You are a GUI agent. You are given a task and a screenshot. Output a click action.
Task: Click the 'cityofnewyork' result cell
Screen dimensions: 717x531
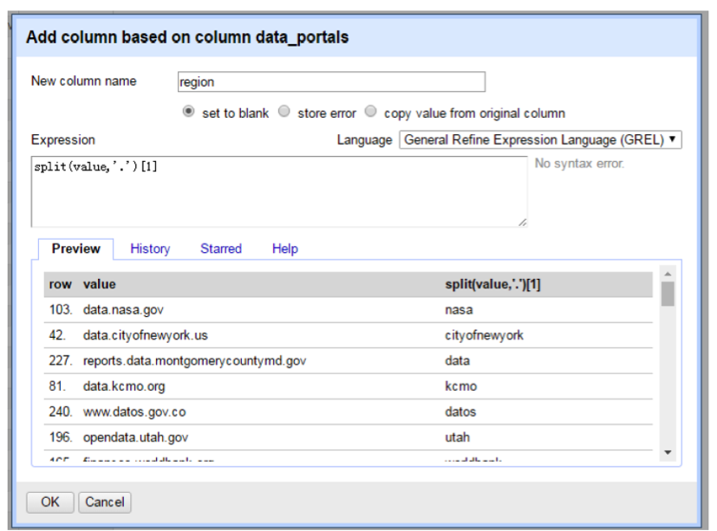(x=485, y=335)
